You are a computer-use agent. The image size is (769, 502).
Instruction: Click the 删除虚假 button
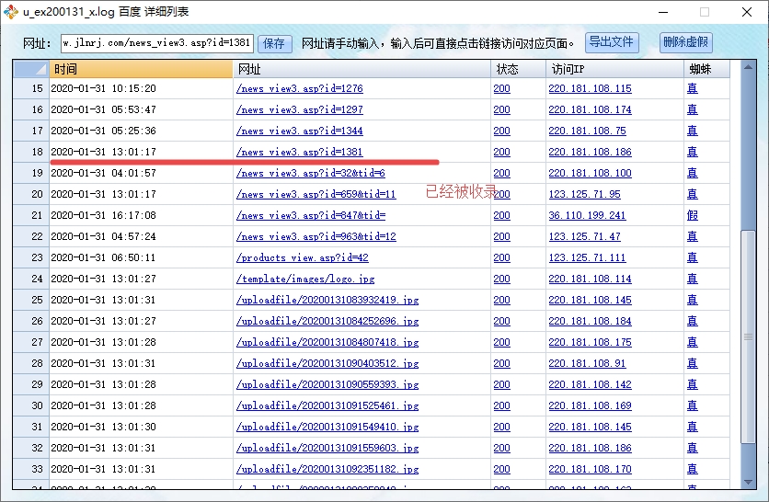pyautogui.click(x=685, y=43)
